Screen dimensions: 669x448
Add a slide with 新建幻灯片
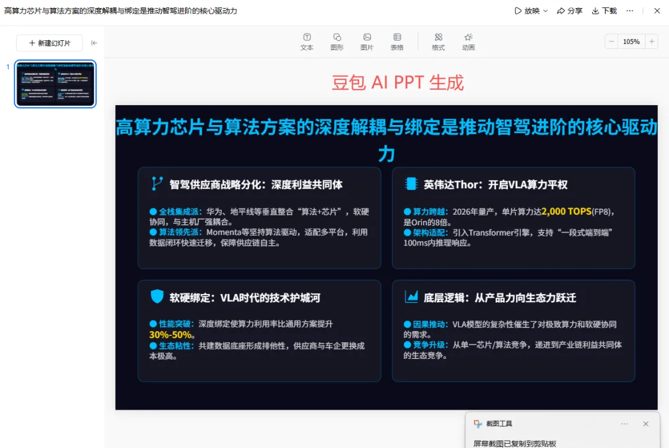pos(50,43)
